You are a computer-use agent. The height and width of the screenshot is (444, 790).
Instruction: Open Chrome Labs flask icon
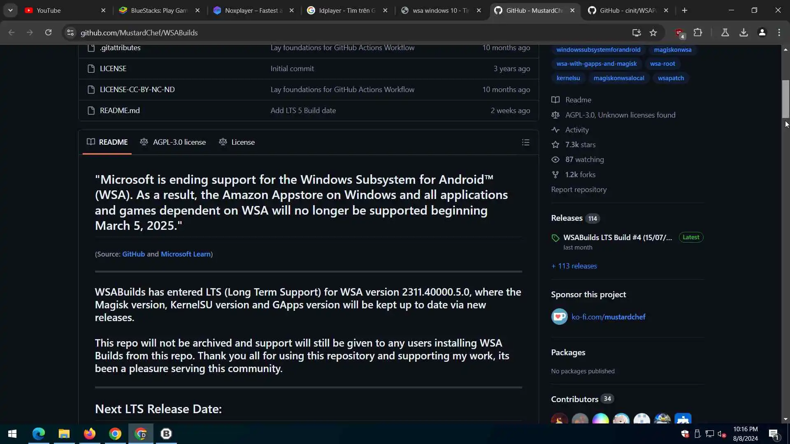pos(725,32)
